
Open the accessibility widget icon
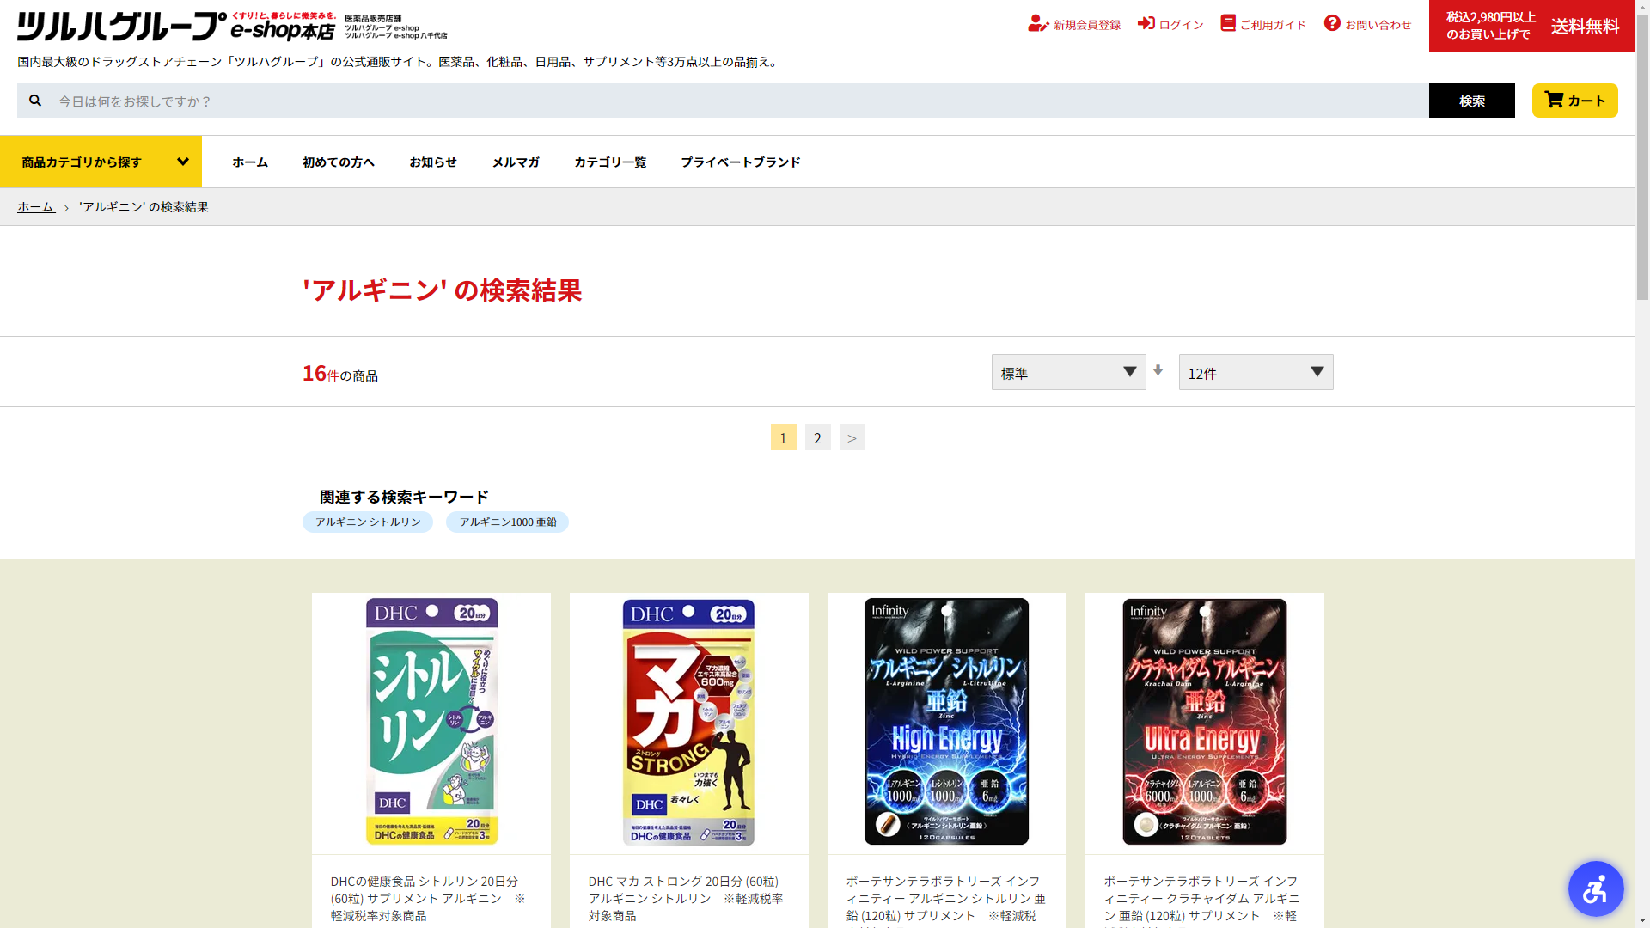[x=1595, y=888]
